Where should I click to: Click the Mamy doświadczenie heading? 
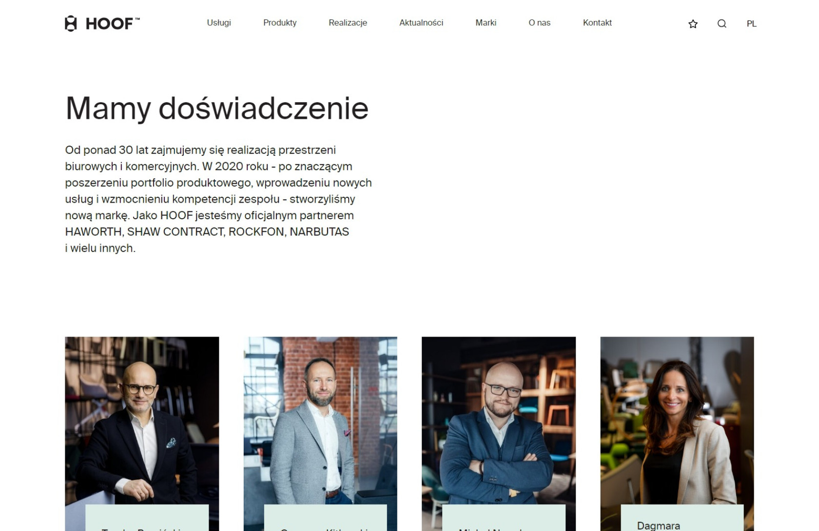pos(217,108)
